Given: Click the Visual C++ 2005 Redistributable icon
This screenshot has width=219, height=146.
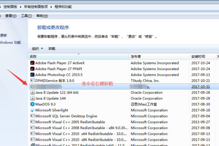Looking at the screenshot, I should coord(33,122).
